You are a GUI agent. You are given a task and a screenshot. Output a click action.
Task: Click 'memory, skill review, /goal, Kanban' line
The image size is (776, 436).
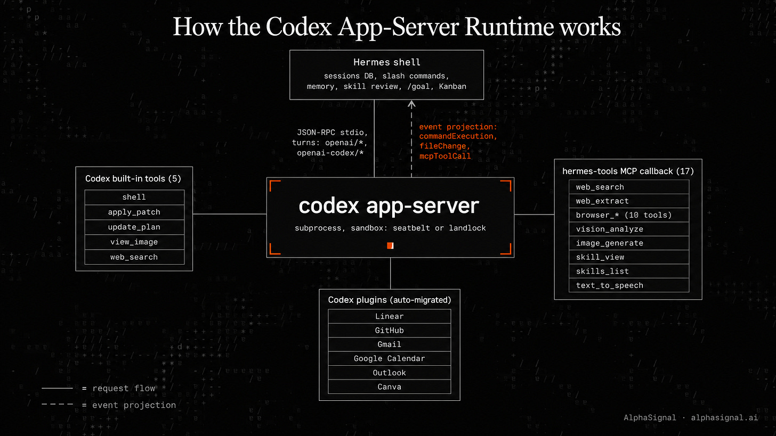pyautogui.click(x=387, y=86)
